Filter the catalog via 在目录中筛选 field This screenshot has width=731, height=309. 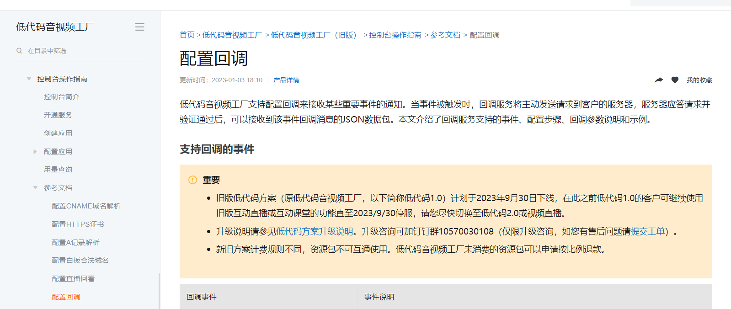(x=80, y=51)
